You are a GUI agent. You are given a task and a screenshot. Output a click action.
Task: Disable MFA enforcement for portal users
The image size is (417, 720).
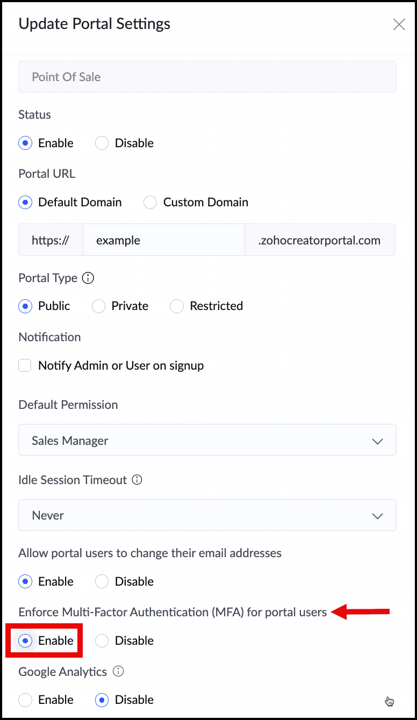[x=102, y=640]
